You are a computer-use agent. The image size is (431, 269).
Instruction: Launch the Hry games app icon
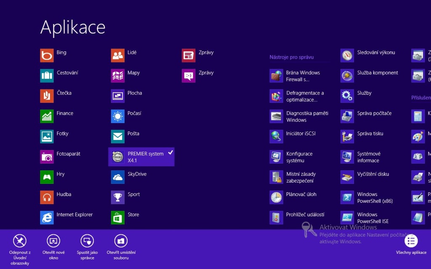pos(47,177)
